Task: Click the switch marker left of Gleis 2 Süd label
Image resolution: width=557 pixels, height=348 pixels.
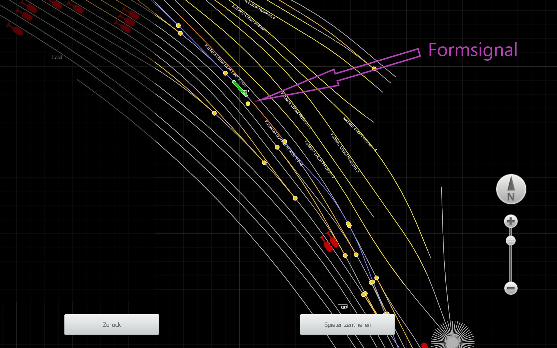Action: 225,73
